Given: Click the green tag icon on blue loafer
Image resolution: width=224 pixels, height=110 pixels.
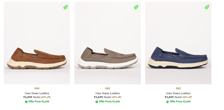Looking at the screenshot, I should tap(207, 7).
